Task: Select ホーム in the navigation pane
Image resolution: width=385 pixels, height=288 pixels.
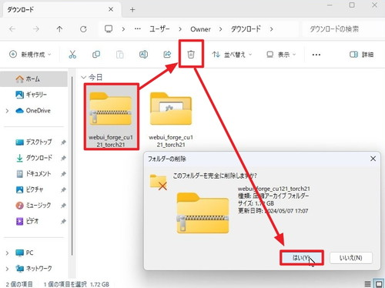Action: pyautogui.click(x=34, y=79)
